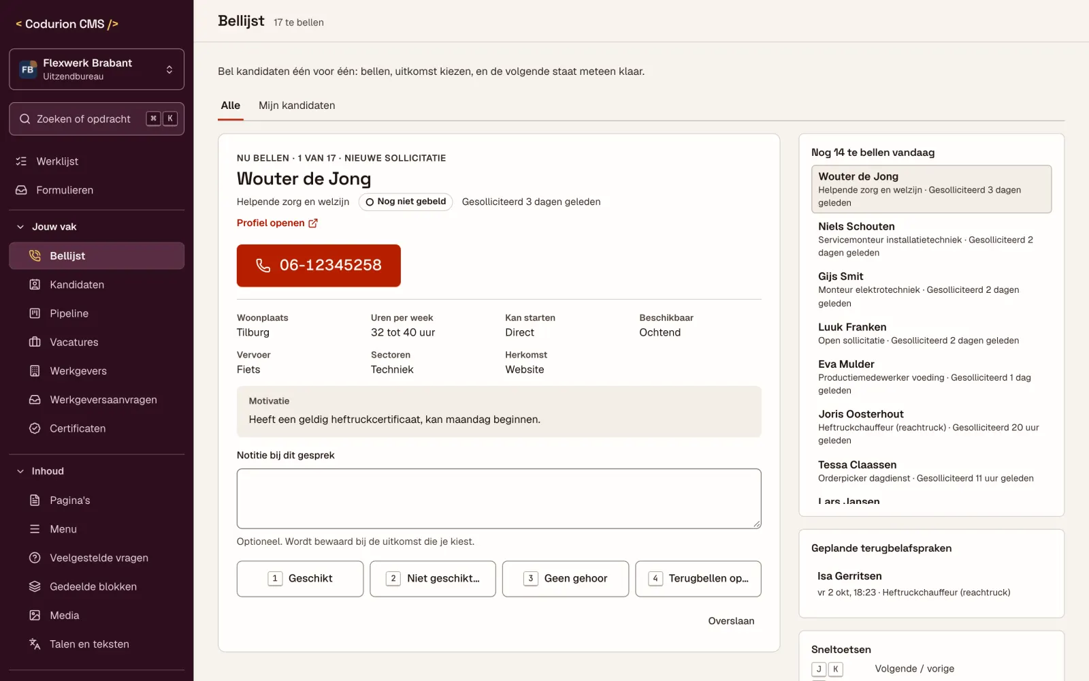
Task: Open Flexwerk Brabant organisation switcher
Action: point(97,69)
